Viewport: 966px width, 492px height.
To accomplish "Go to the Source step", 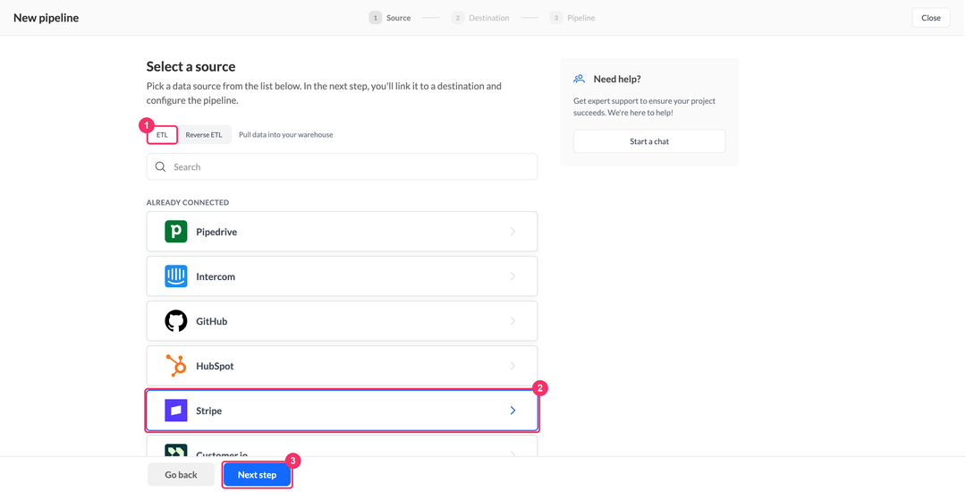I will click(390, 18).
